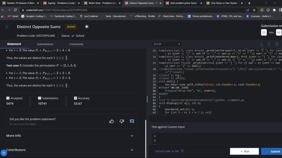Open the tab search dropdown arrow
The height and width of the screenshot is (158, 282).
266,3
